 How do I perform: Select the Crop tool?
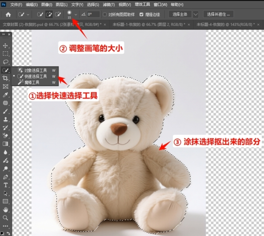tap(5, 78)
